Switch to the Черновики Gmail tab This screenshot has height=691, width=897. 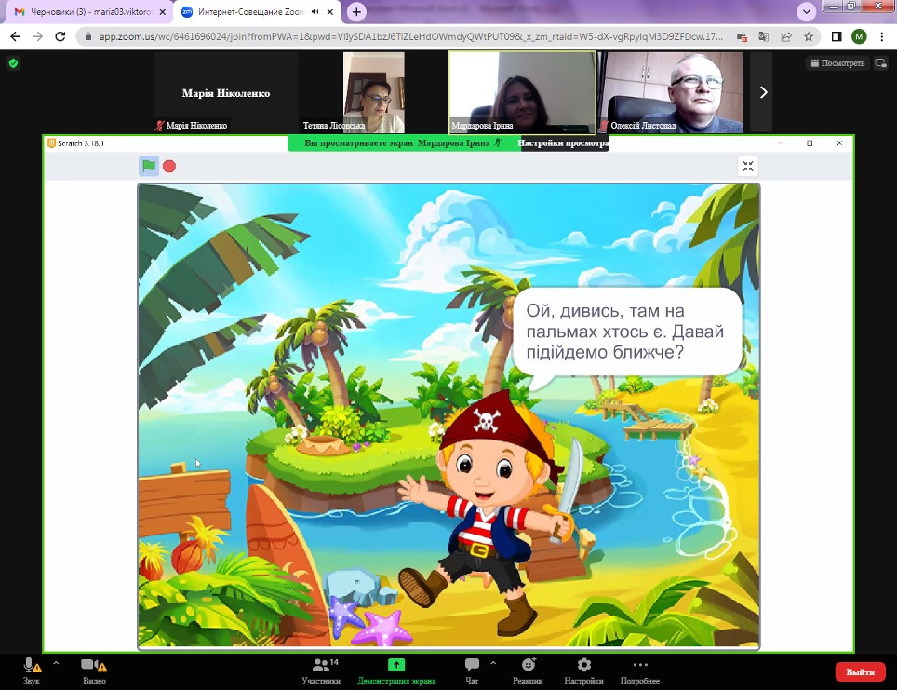tap(86, 12)
